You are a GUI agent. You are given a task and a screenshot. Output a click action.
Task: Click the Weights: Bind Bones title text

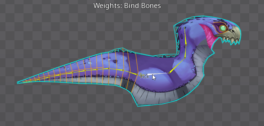(127, 5)
